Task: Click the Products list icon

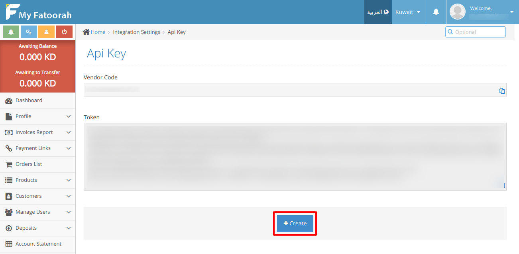Action: (9, 180)
